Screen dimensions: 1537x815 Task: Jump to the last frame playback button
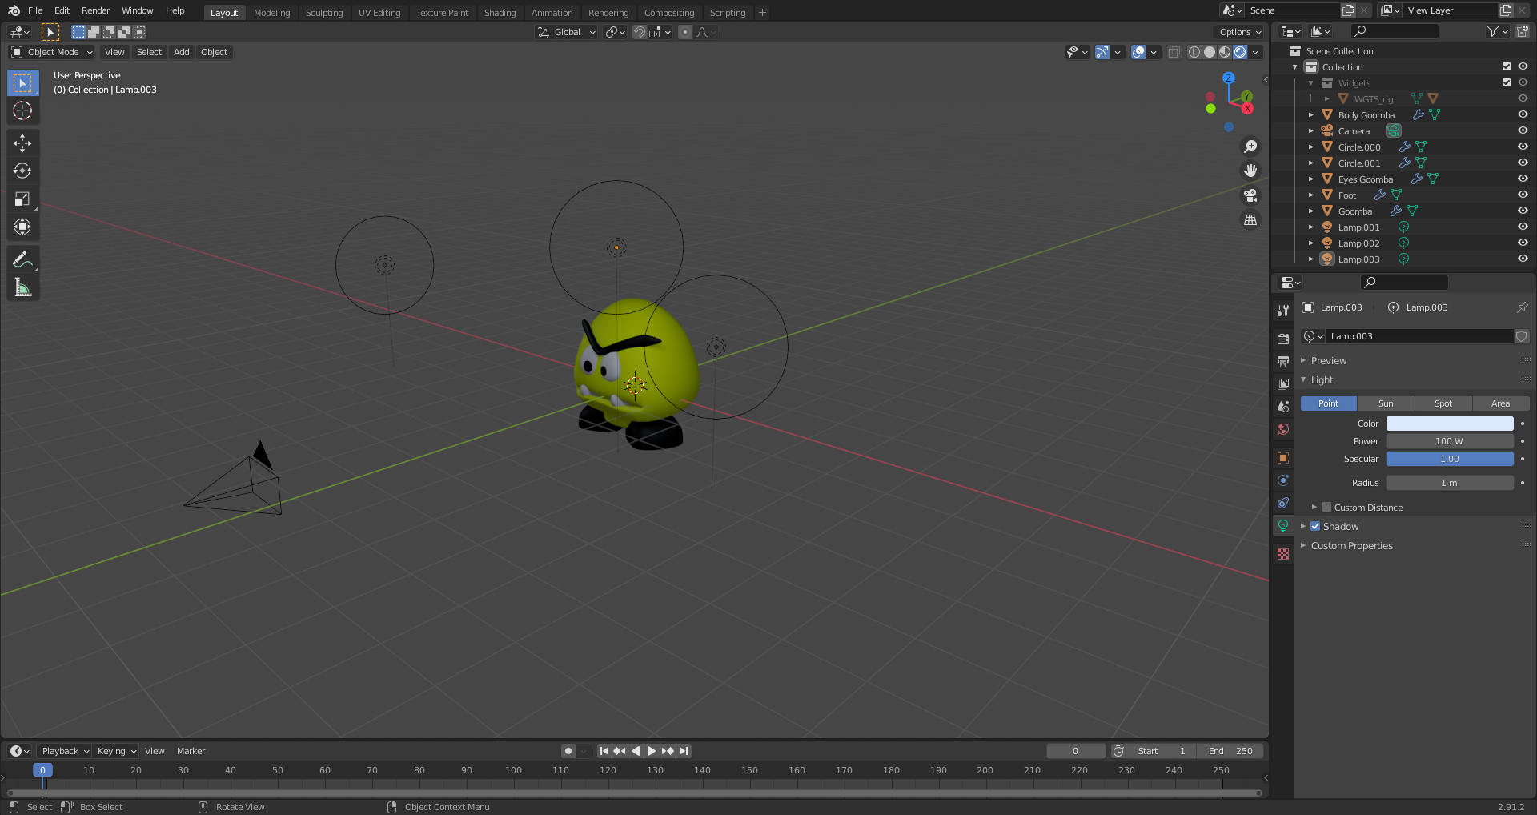(x=684, y=751)
